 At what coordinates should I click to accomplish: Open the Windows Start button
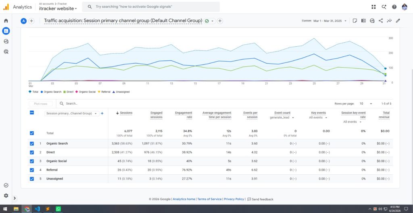click(x=5, y=209)
